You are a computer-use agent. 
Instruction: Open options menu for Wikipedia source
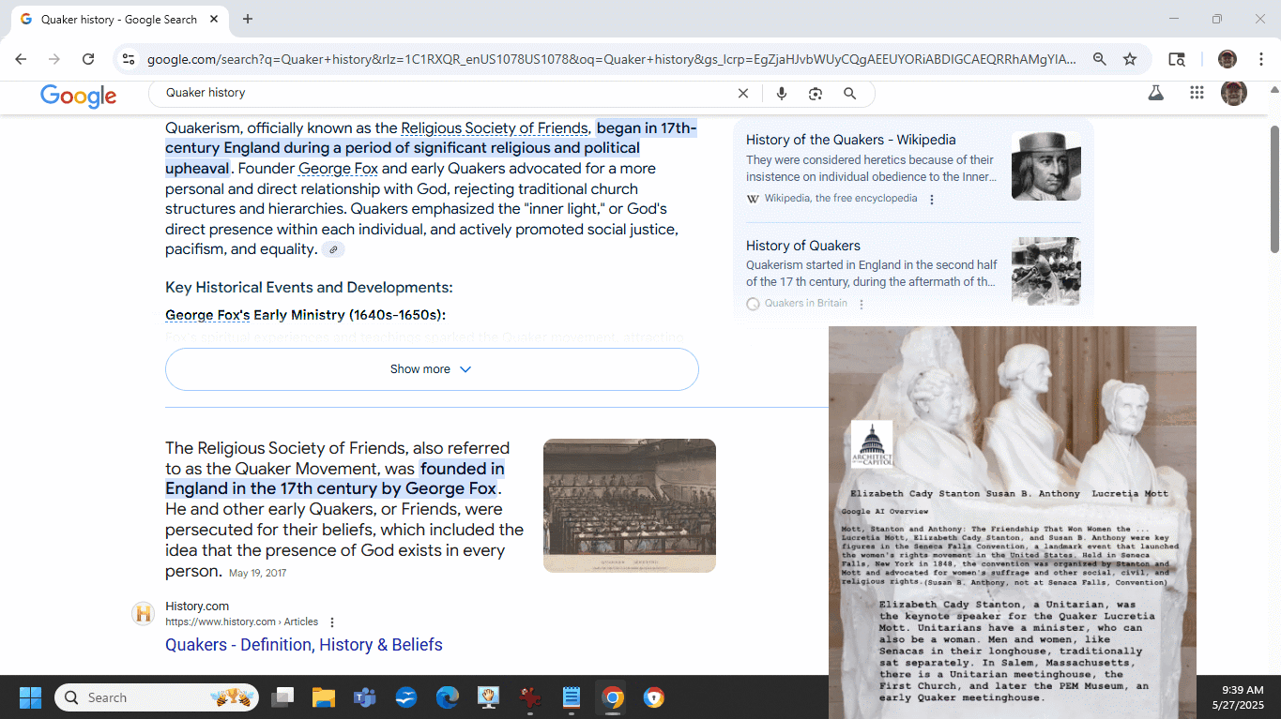coord(932,199)
